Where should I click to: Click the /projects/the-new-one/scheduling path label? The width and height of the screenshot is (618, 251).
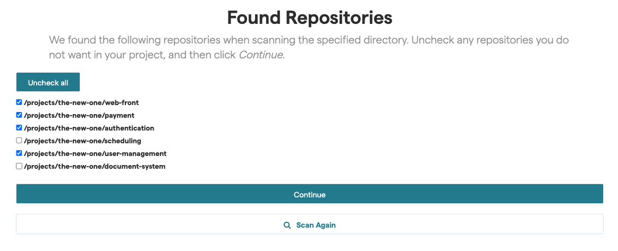pos(82,141)
